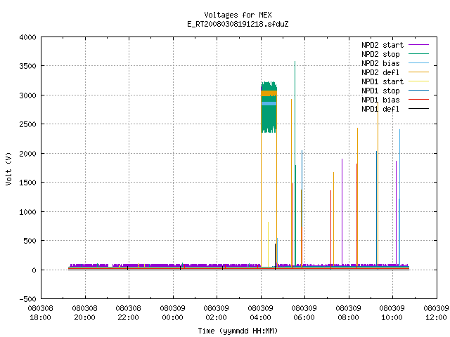
Task: Click the 'Voltages for MEX' chart title
Action: (x=238, y=15)
